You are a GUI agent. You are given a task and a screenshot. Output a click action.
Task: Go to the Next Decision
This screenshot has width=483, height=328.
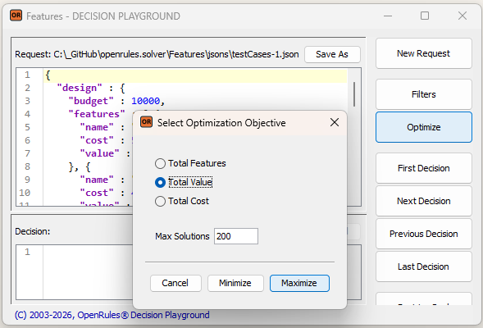pyautogui.click(x=424, y=201)
